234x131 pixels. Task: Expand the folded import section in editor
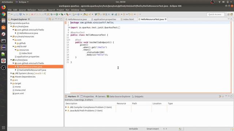pyautogui.click(x=69, y=28)
